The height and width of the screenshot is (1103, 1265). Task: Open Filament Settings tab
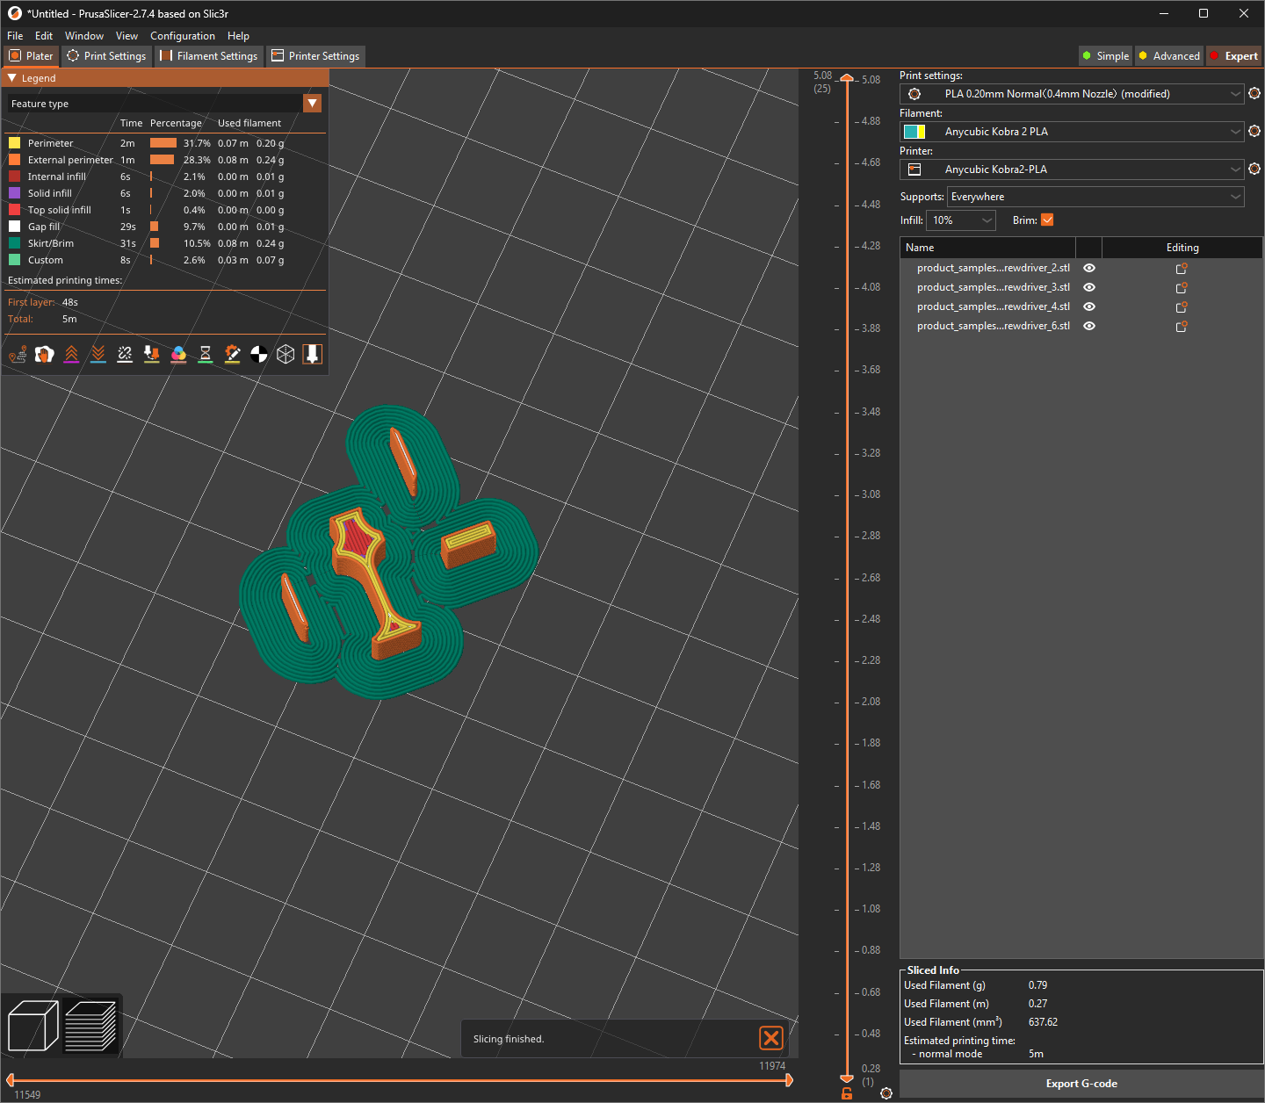(x=209, y=56)
